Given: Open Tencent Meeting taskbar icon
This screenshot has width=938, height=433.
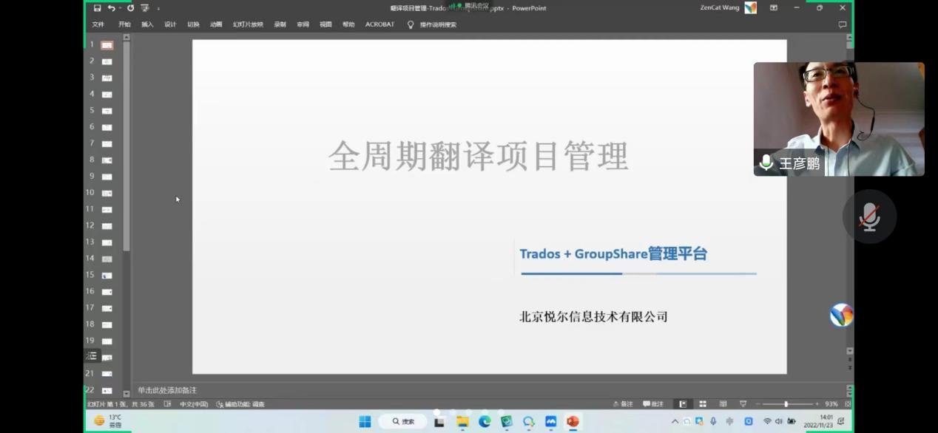Looking at the screenshot, I should (x=550, y=421).
